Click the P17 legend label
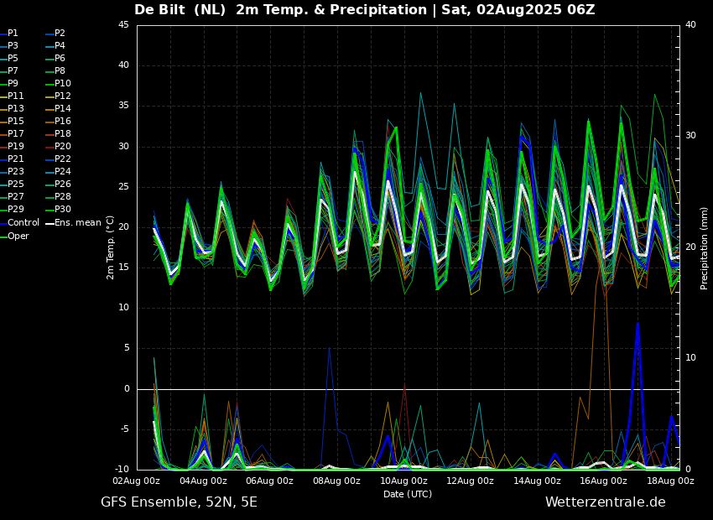 click(x=16, y=134)
